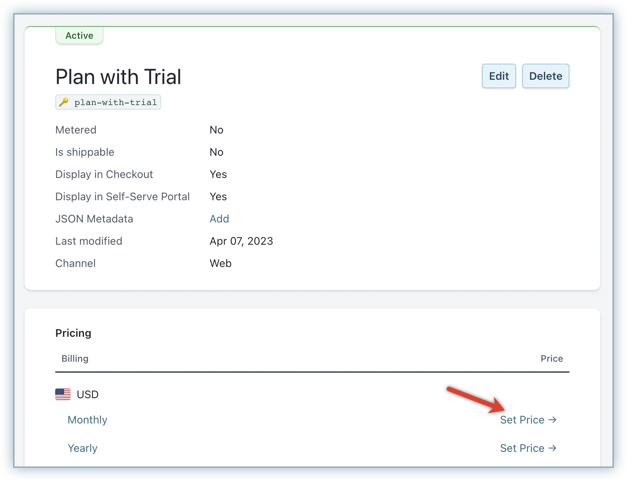Click the Active status badge

79,36
